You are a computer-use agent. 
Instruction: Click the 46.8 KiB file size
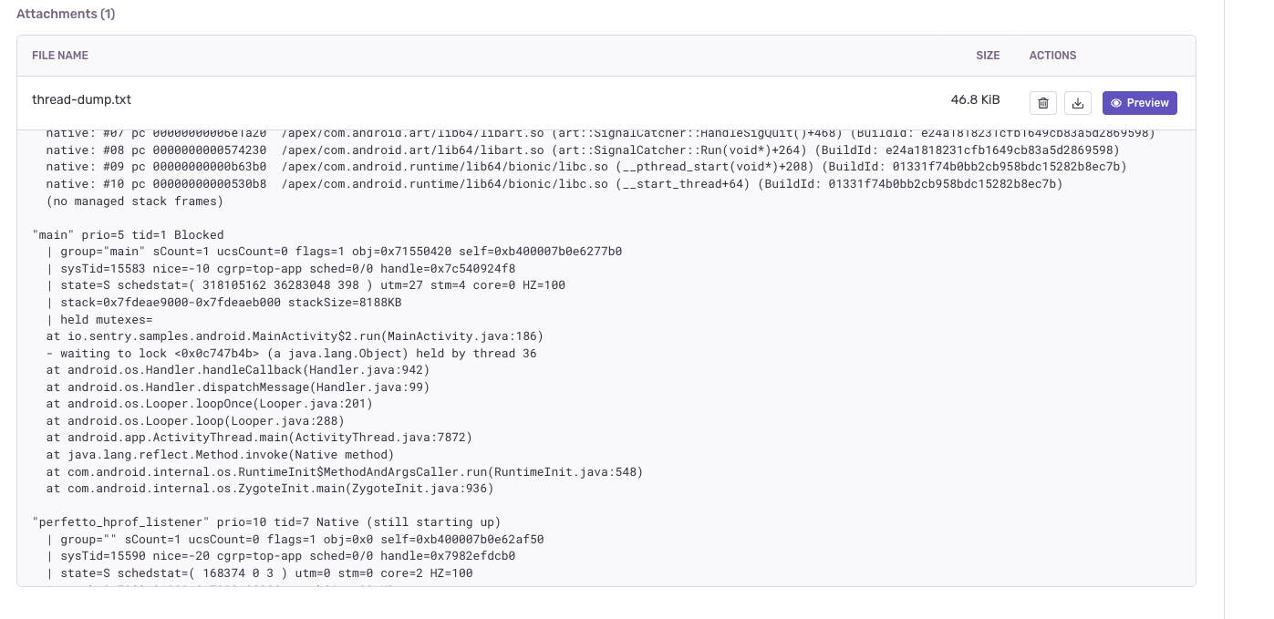coord(976,100)
